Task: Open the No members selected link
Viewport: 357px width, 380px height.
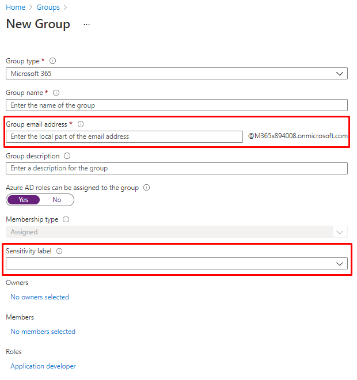Action: 43,332
